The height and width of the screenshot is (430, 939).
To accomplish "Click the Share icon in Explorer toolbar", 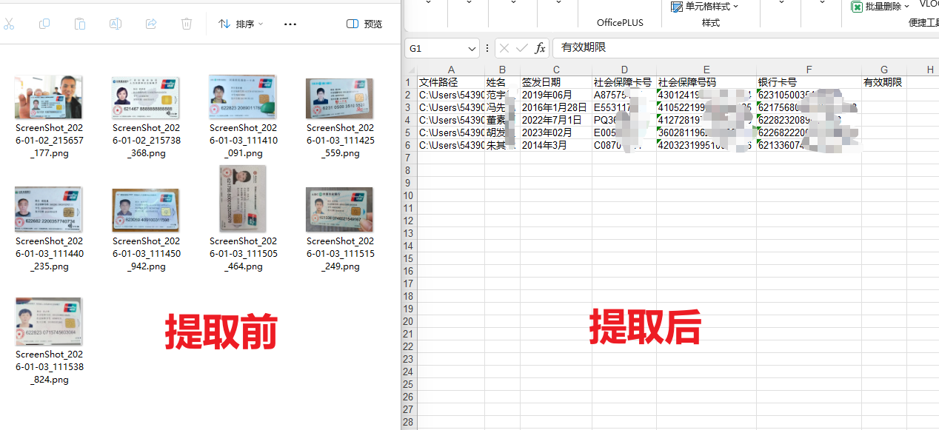I will tap(150, 24).
